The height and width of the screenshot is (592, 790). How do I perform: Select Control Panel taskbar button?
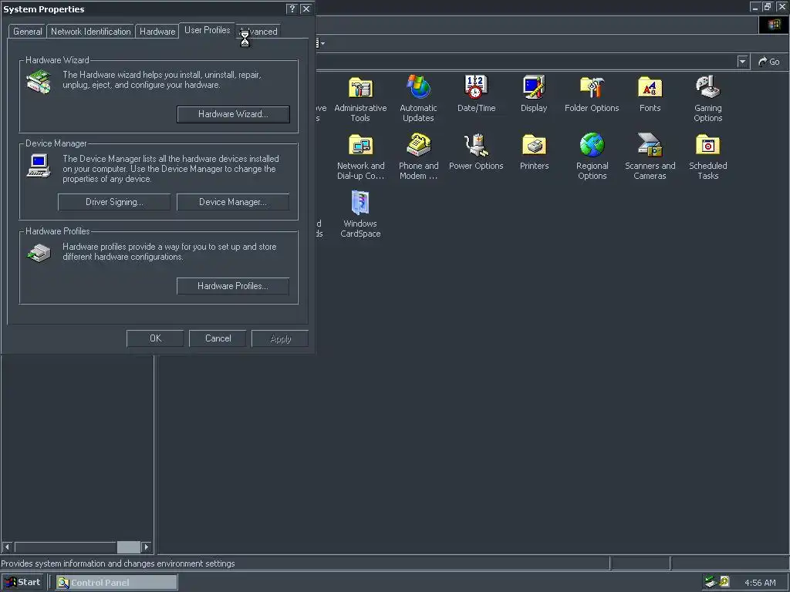click(116, 582)
